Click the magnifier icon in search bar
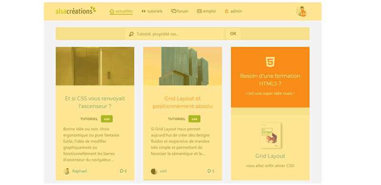381x185 pixels. (131, 34)
